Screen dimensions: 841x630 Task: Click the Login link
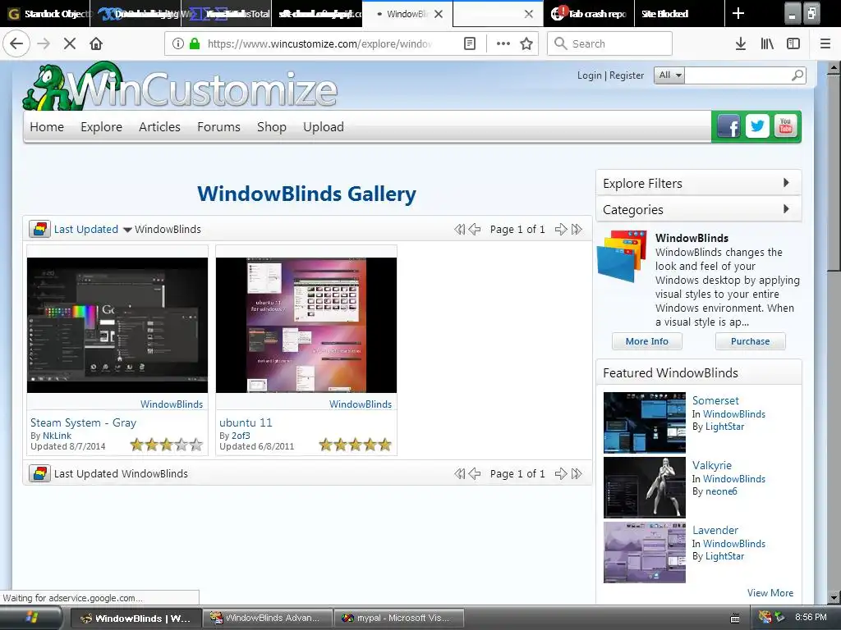click(590, 75)
